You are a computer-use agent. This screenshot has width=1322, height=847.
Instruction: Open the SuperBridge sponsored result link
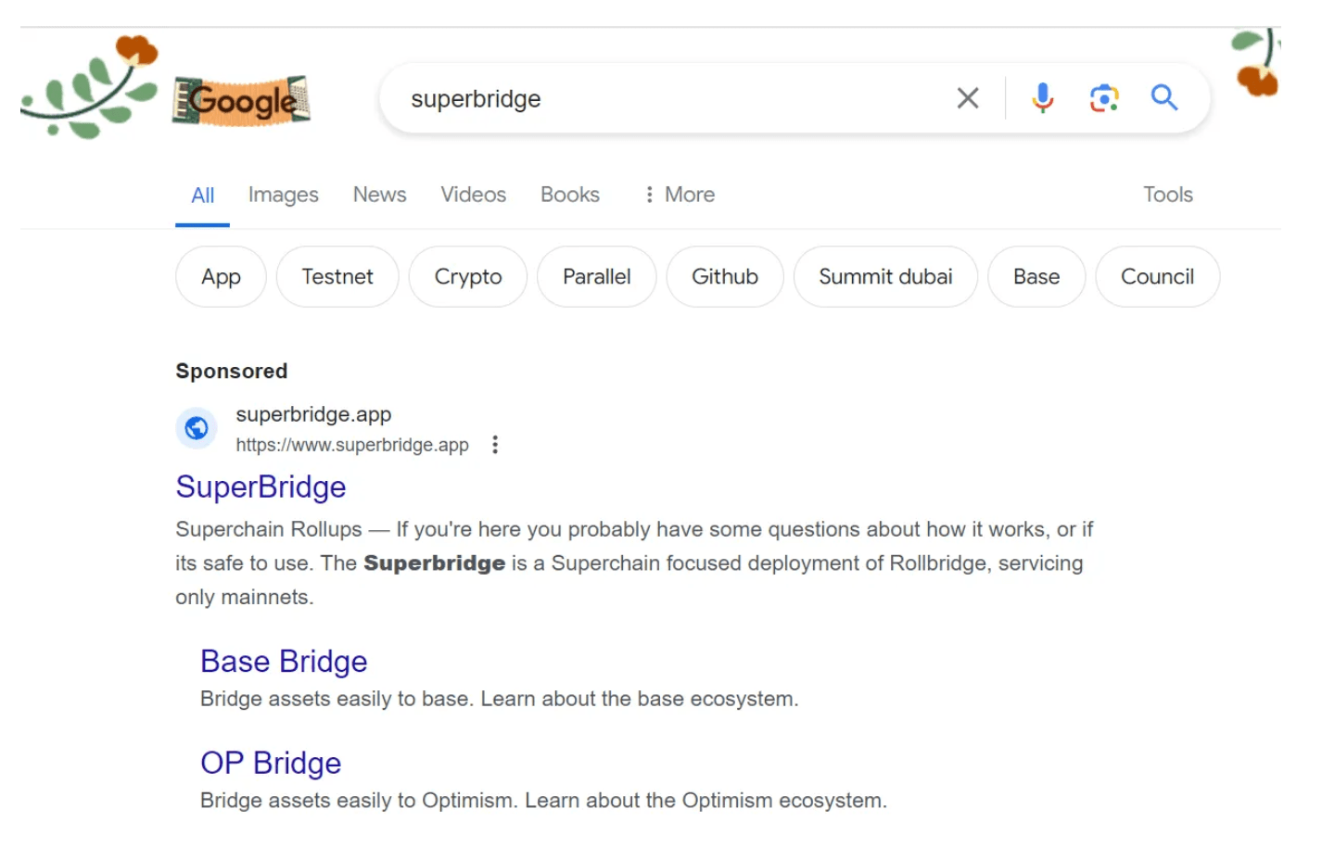click(x=261, y=487)
